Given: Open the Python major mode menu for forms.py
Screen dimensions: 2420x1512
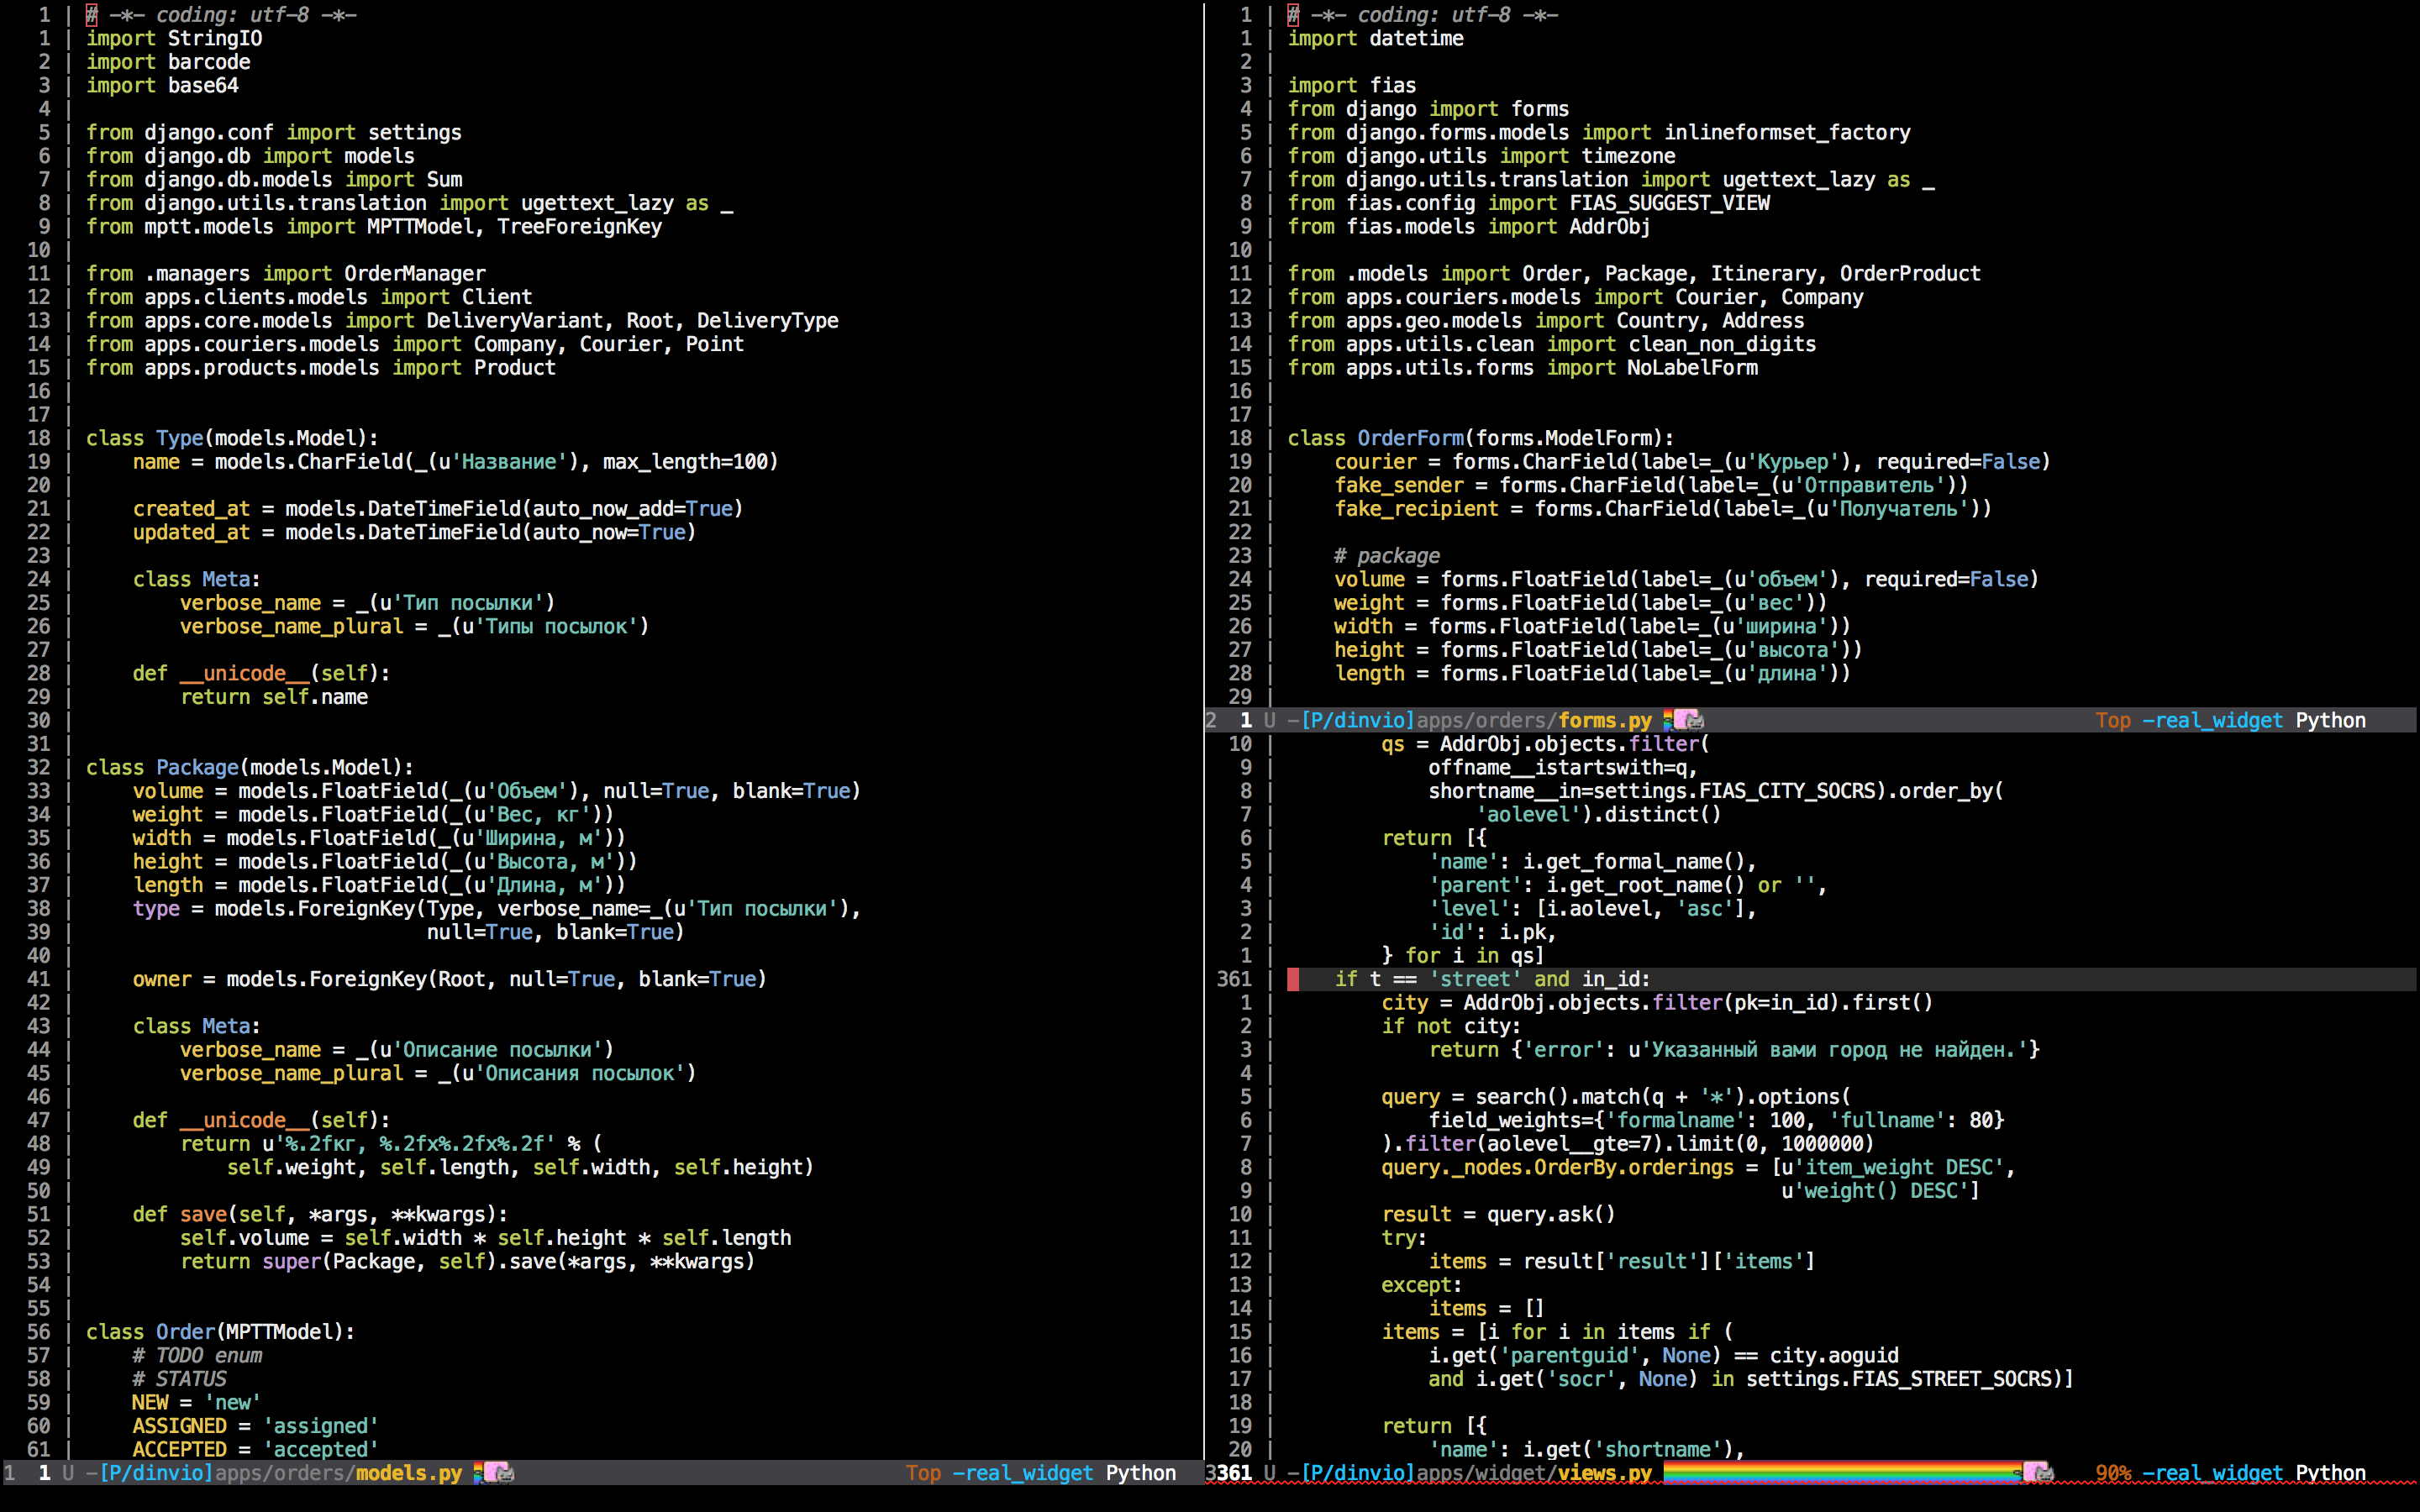Looking at the screenshot, I should click(2330, 720).
